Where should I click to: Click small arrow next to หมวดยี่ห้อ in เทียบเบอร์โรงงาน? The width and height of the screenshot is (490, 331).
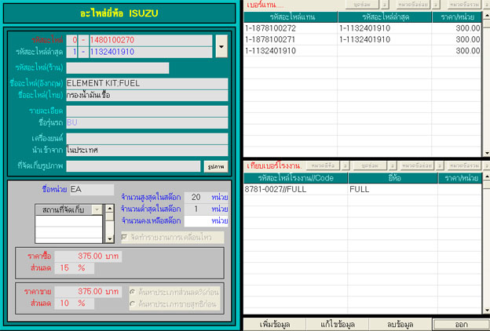[346, 165]
